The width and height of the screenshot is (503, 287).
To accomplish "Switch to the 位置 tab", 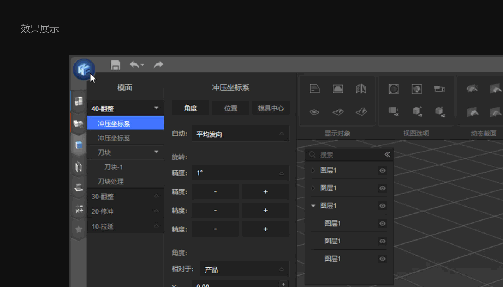I will click(230, 108).
